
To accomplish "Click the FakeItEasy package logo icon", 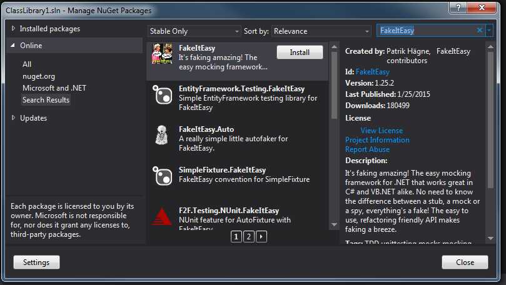I will [x=162, y=54].
